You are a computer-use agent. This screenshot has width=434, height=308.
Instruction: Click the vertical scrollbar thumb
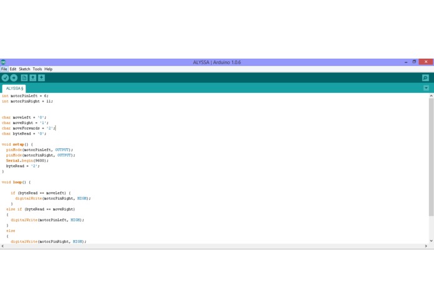coord(432,157)
